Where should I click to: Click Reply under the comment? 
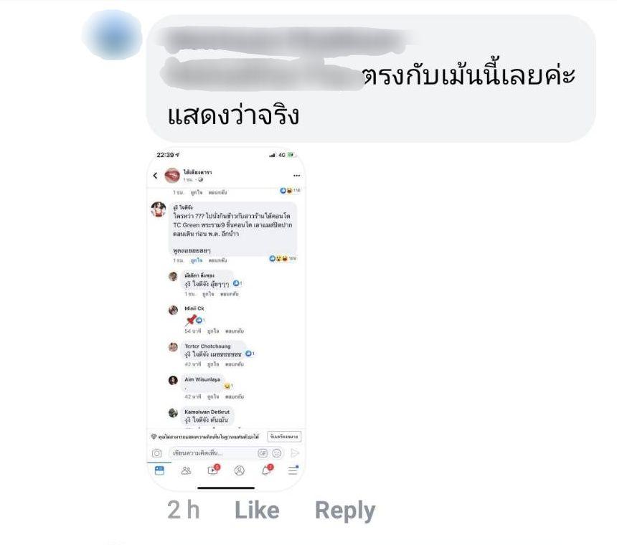pos(345,511)
